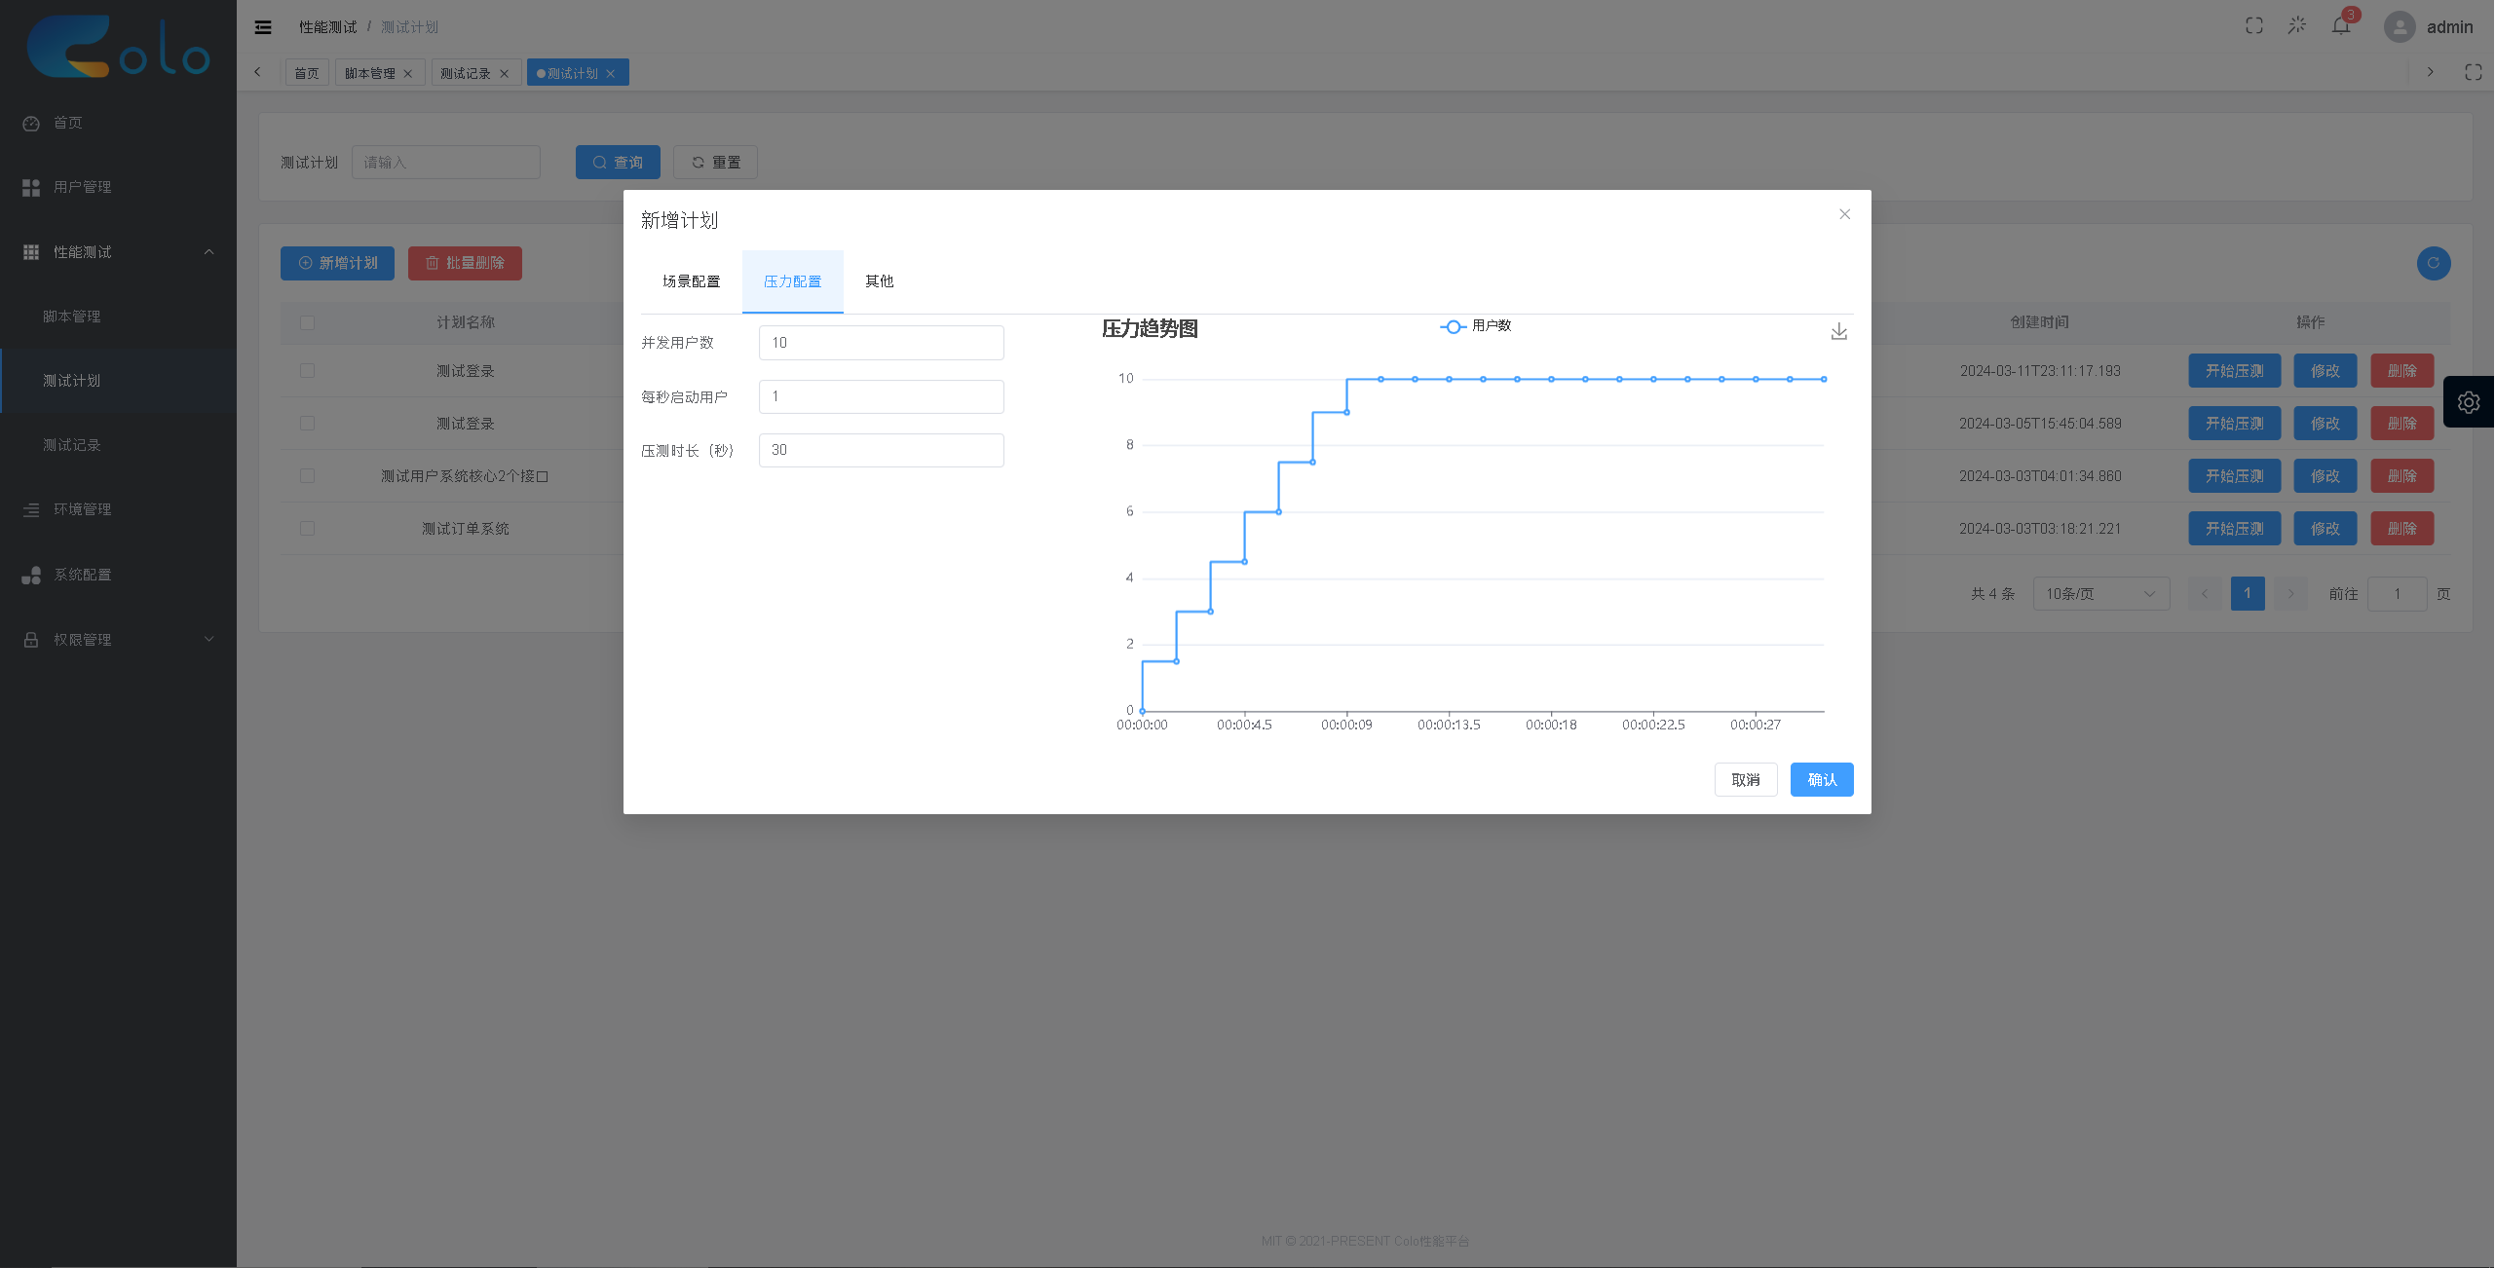Open the notification bell

(x=2341, y=26)
